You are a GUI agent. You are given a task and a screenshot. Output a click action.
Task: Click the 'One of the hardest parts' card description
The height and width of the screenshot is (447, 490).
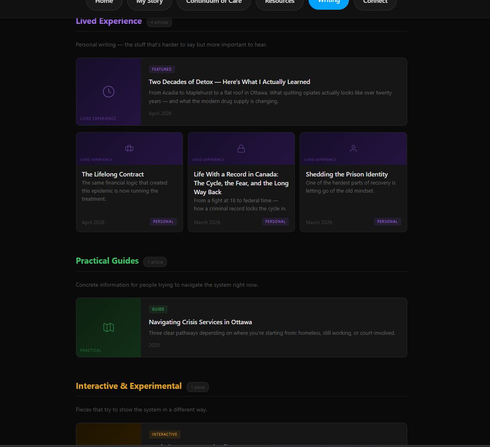click(351, 187)
